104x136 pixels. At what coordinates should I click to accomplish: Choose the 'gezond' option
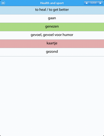(x=52, y=52)
